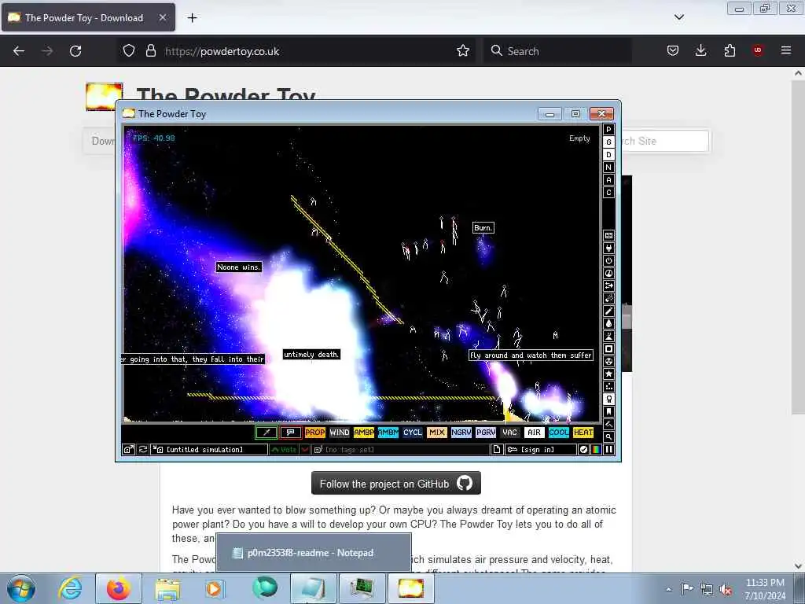Open the Explosives menu section icon
The image size is (805, 604).
coord(608,298)
